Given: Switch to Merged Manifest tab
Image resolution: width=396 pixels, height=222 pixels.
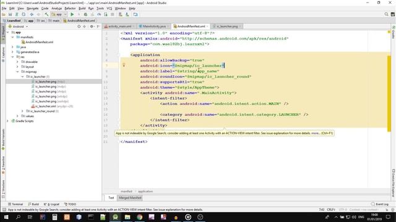Looking at the screenshot, I should click(x=130, y=198).
